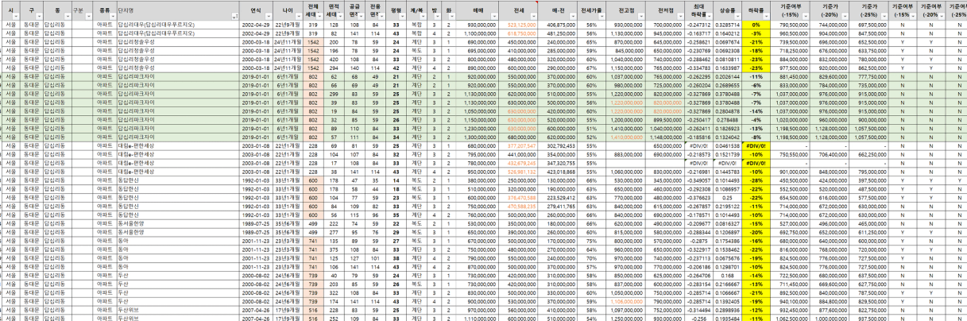The width and height of the screenshot is (967, 321).
Task: Open the 화 column filter dropdown
Action: 452,16
